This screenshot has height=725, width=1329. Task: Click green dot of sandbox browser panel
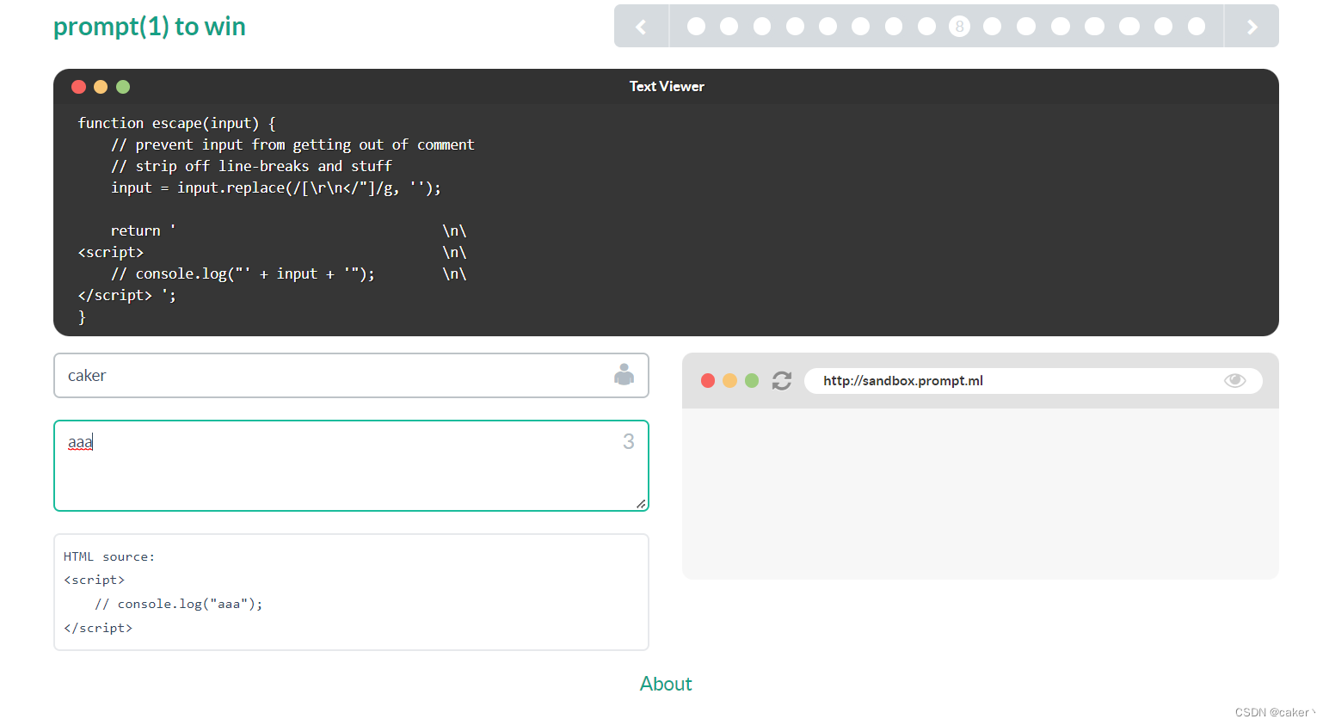752,381
